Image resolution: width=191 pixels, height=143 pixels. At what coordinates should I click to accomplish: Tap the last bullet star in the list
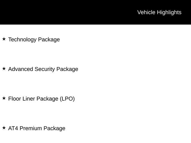(x=4, y=128)
